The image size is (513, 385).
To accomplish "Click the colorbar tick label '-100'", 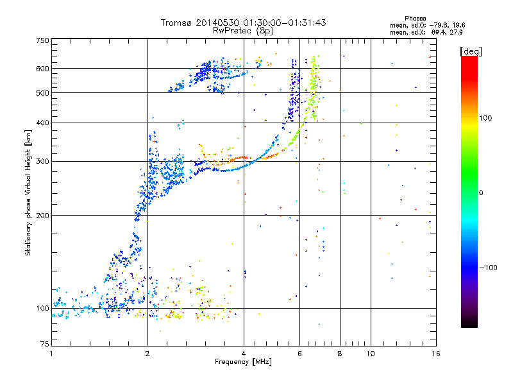I will (488, 268).
